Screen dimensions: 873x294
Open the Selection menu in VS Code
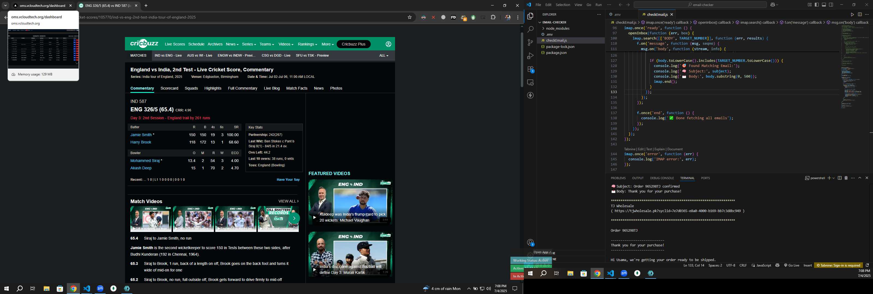coord(563,5)
